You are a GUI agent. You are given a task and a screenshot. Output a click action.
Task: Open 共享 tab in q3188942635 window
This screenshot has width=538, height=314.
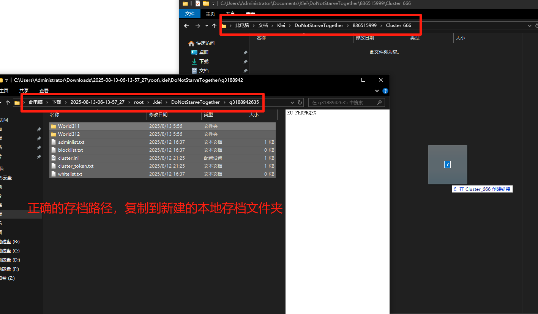point(24,91)
